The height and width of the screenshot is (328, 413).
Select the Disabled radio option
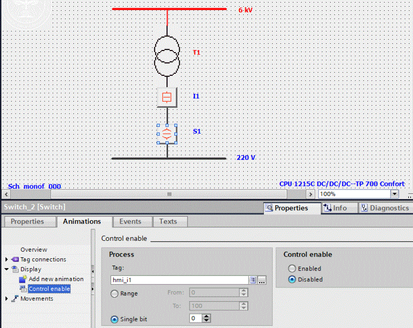coord(292,280)
